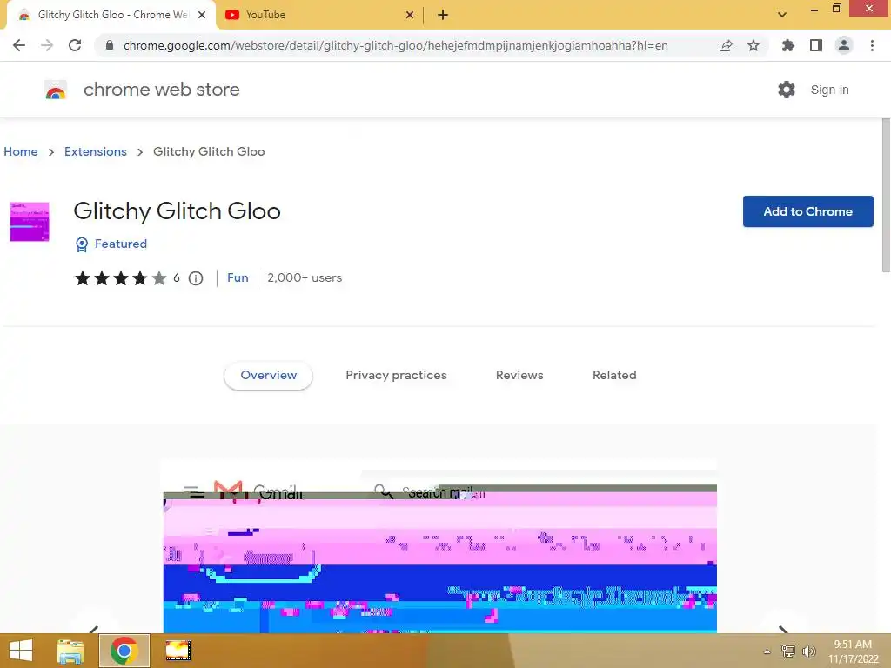Open the browser side panel
This screenshot has height=668, width=891.
click(816, 45)
